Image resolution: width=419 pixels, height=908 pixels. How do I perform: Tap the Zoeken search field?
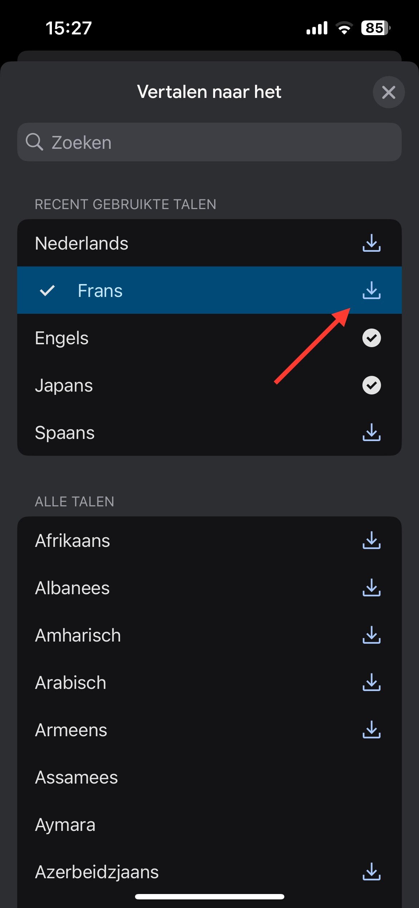coord(209,142)
